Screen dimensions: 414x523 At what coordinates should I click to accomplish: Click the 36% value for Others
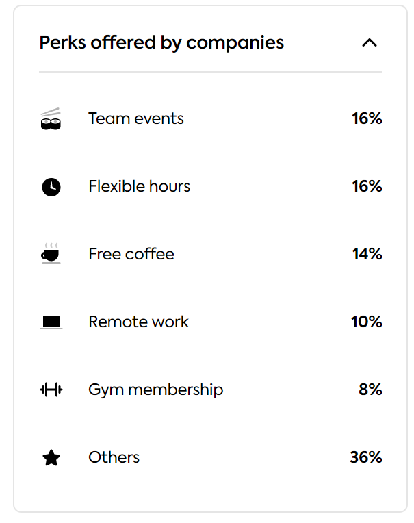366,457
